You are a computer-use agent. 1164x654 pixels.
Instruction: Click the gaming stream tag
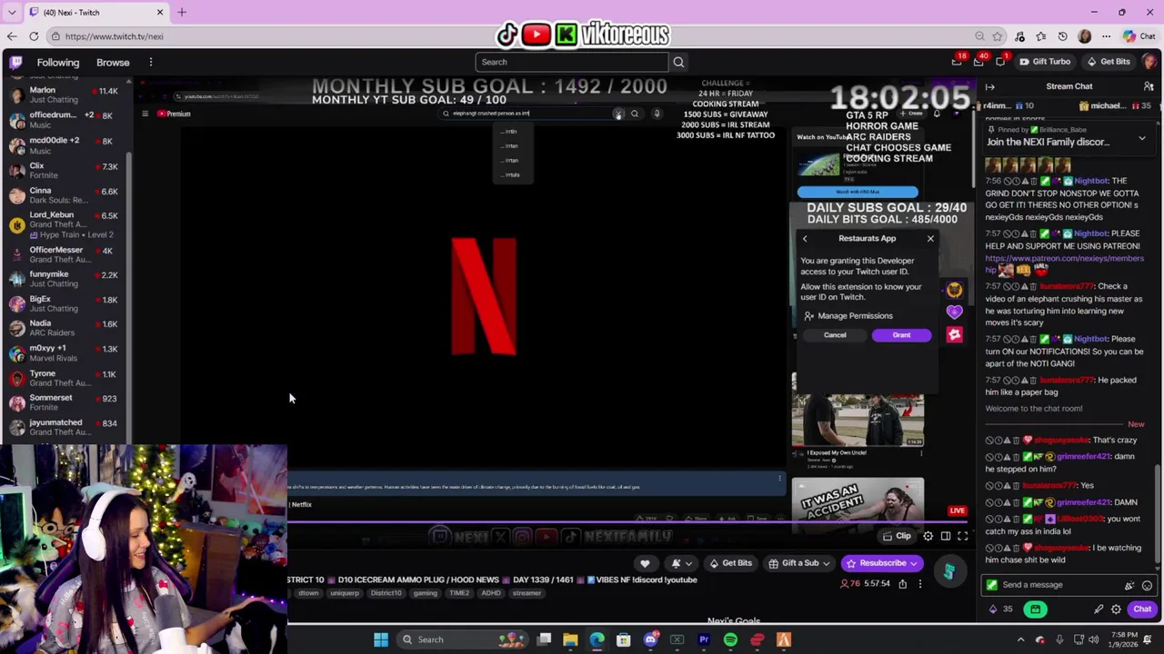(x=425, y=593)
